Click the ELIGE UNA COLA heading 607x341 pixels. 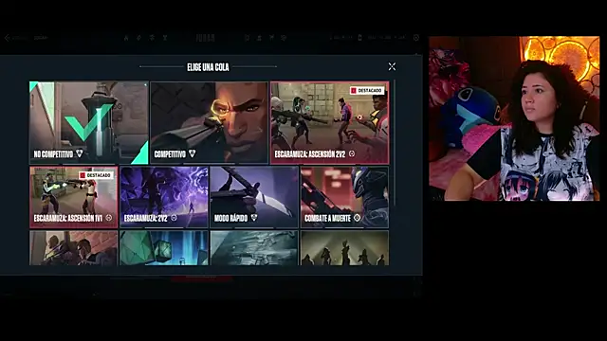click(x=208, y=67)
